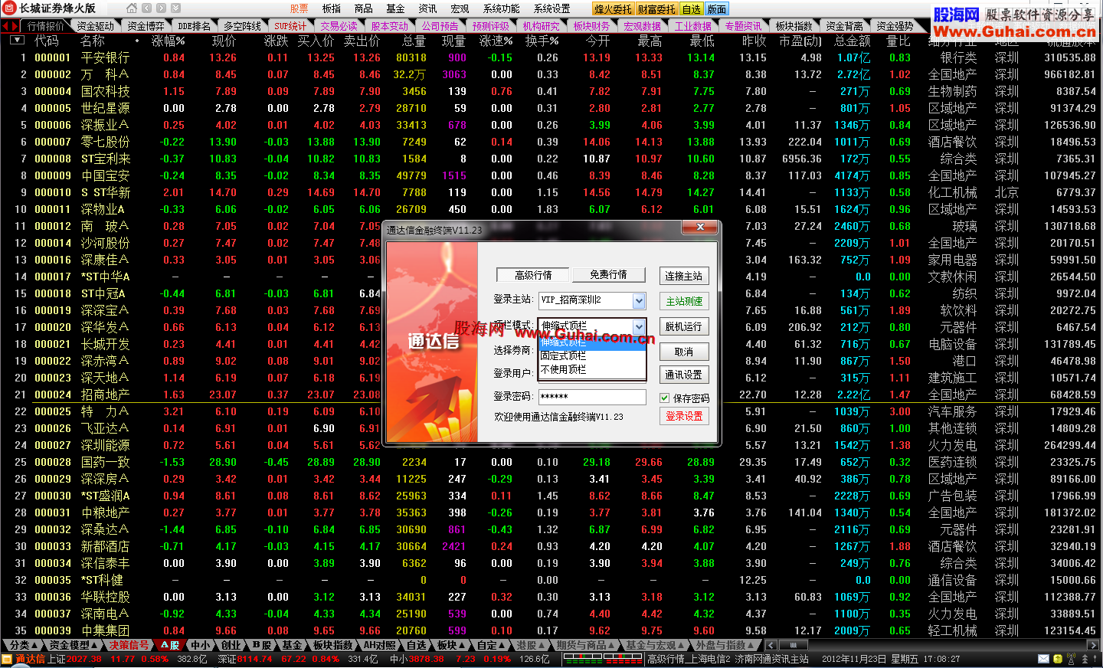Screen dimensions: 1103x668
Task: Switch to the 多空阵线 tab
Action: [x=242, y=26]
